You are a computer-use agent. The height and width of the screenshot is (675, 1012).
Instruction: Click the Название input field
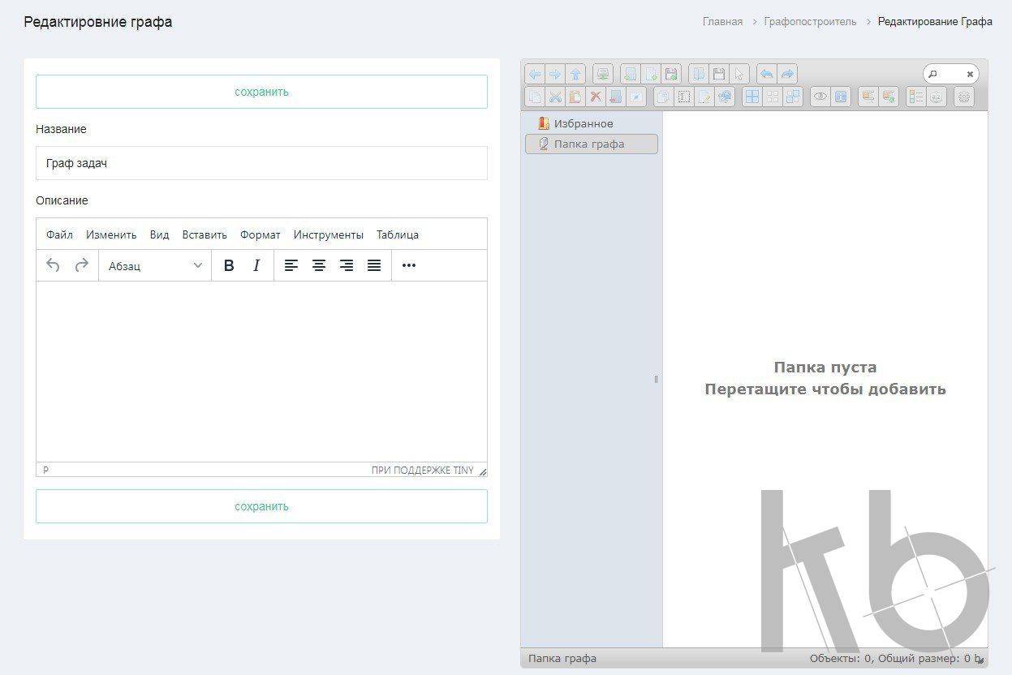261,163
